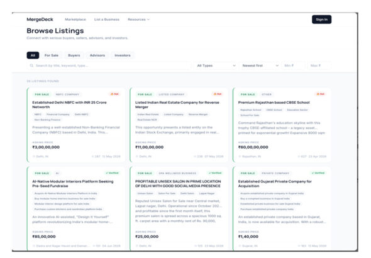371x258 pixels.
Task: Click the search magnifier icon
Action: point(31,65)
